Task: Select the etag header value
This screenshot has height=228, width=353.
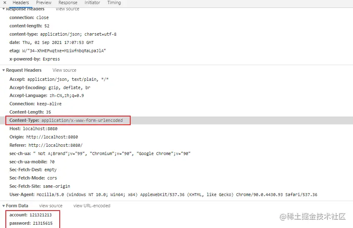Action: pyautogui.click(x=64, y=51)
